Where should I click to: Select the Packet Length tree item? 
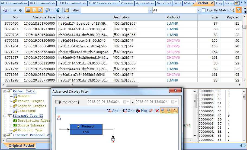[31, 101]
